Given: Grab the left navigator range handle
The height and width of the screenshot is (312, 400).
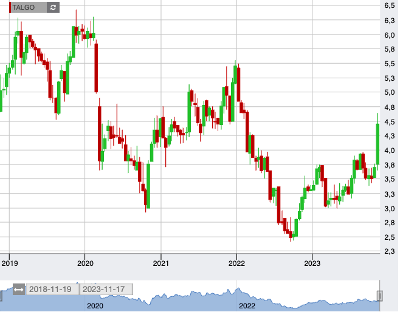Looking at the screenshot, I should point(1,296).
